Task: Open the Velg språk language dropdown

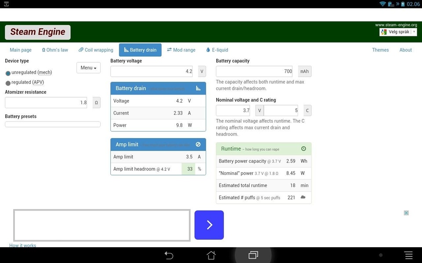Action: point(398,32)
